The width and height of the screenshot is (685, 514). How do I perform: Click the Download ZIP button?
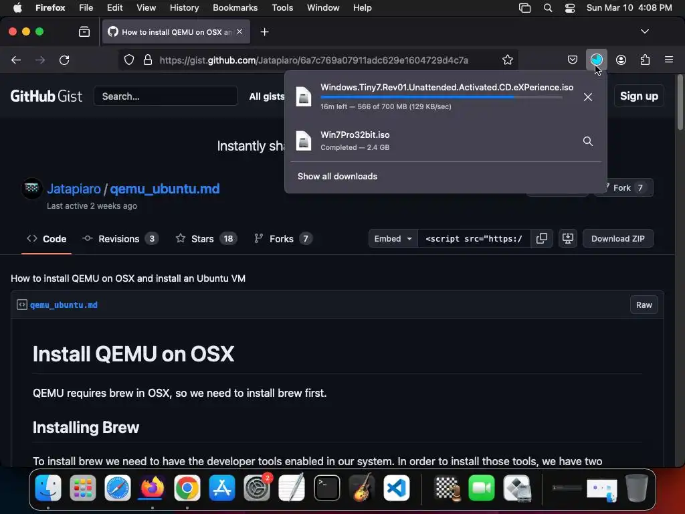tap(617, 238)
